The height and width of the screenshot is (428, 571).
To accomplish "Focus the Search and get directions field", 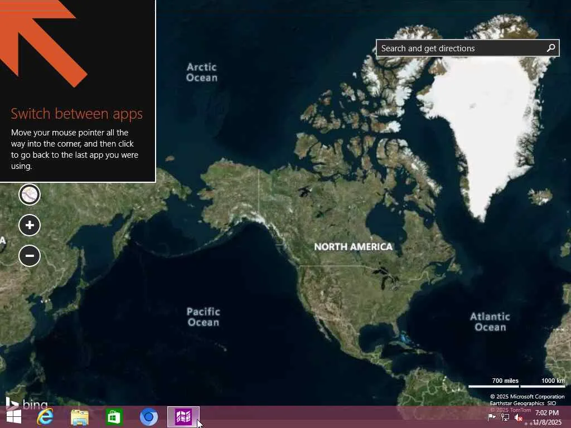I will [468, 48].
